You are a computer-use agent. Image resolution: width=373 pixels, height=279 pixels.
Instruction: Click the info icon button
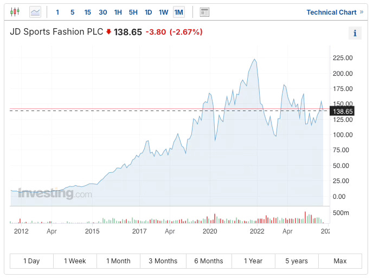click(x=355, y=33)
